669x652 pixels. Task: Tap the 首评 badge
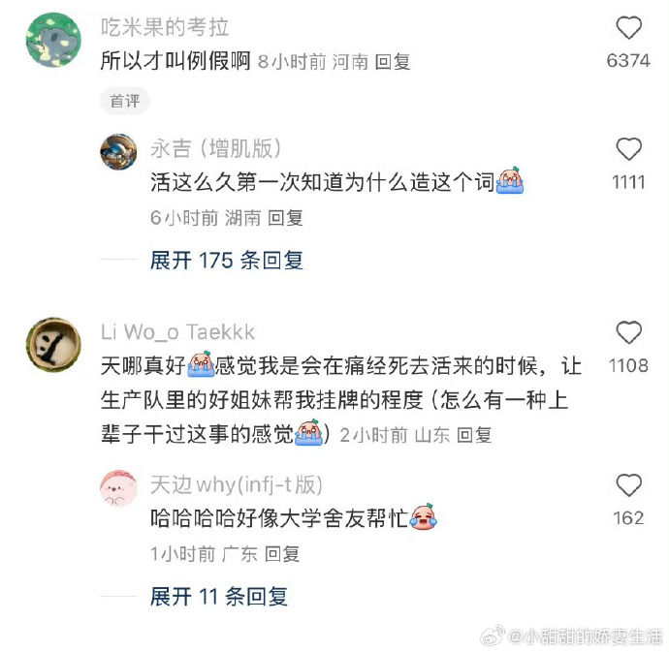124,101
